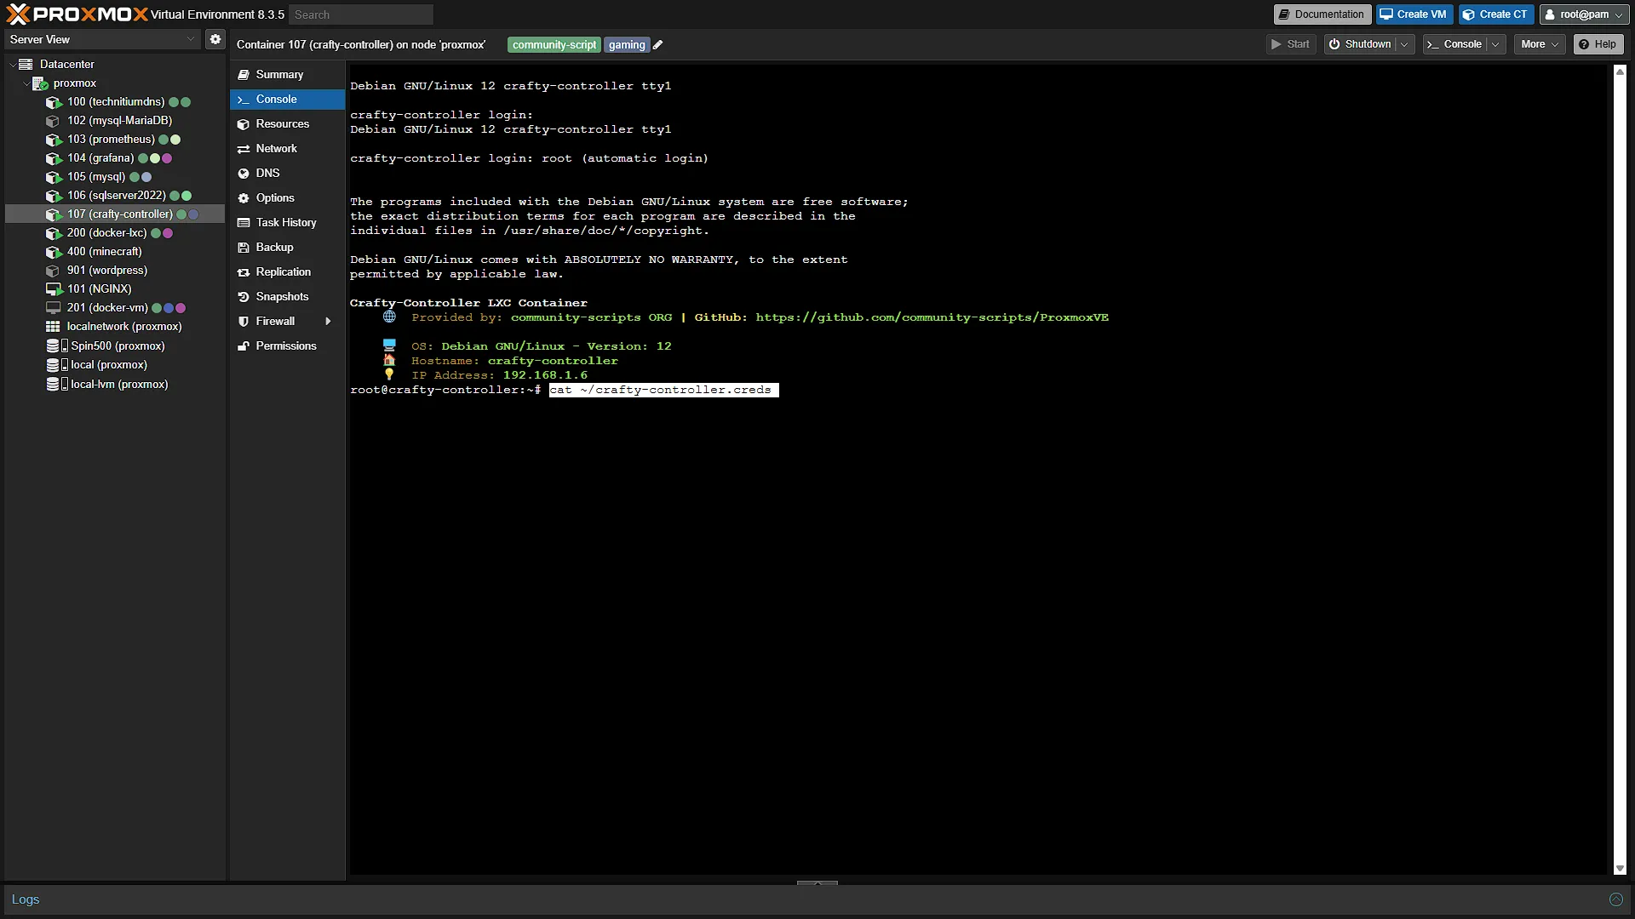Open the Network tab
The width and height of the screenshot is (1635, 919).
(287, 149)
